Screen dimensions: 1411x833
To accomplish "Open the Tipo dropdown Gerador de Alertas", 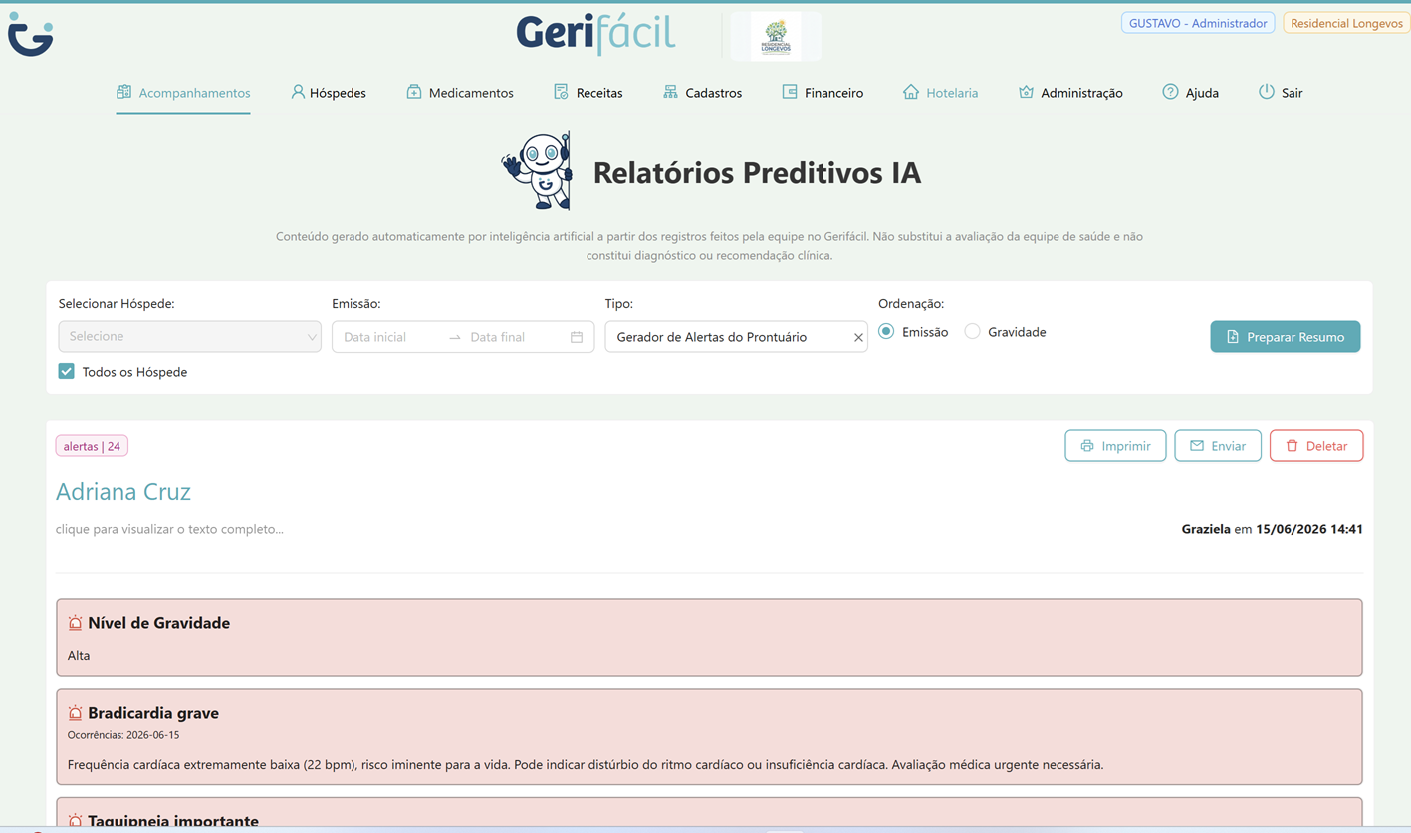I will coord(736,337).
